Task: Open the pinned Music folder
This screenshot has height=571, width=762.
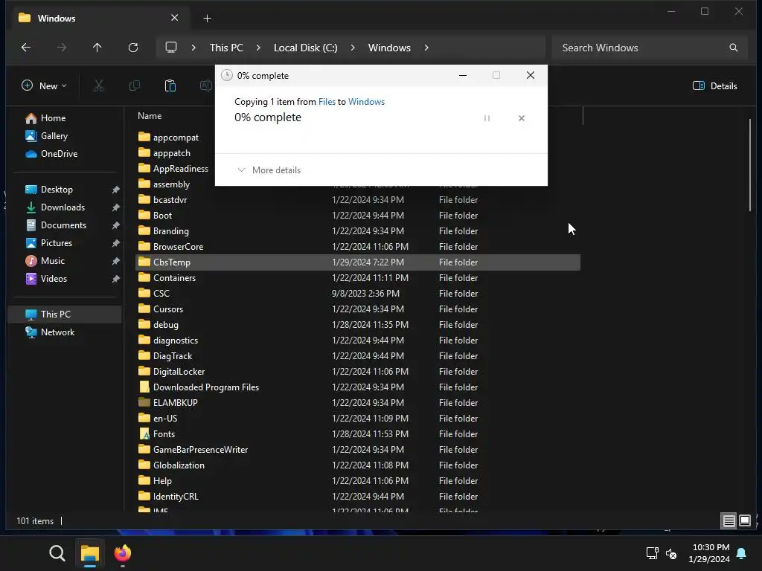Action: pos(45,261)
